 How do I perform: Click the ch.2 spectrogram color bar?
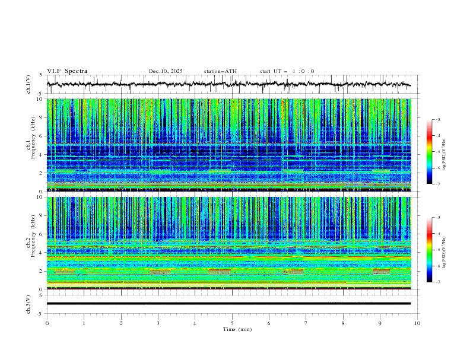[x=429, y=250]
